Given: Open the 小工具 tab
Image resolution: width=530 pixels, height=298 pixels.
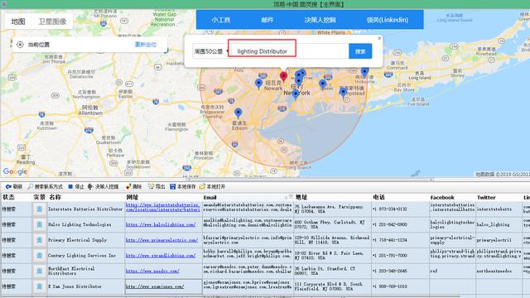Looking at the screenshot, I should (x=221, y=20).
